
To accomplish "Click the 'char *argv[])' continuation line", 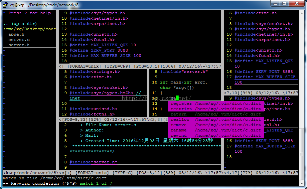I will pyautogui.click(x=177, y=88).
